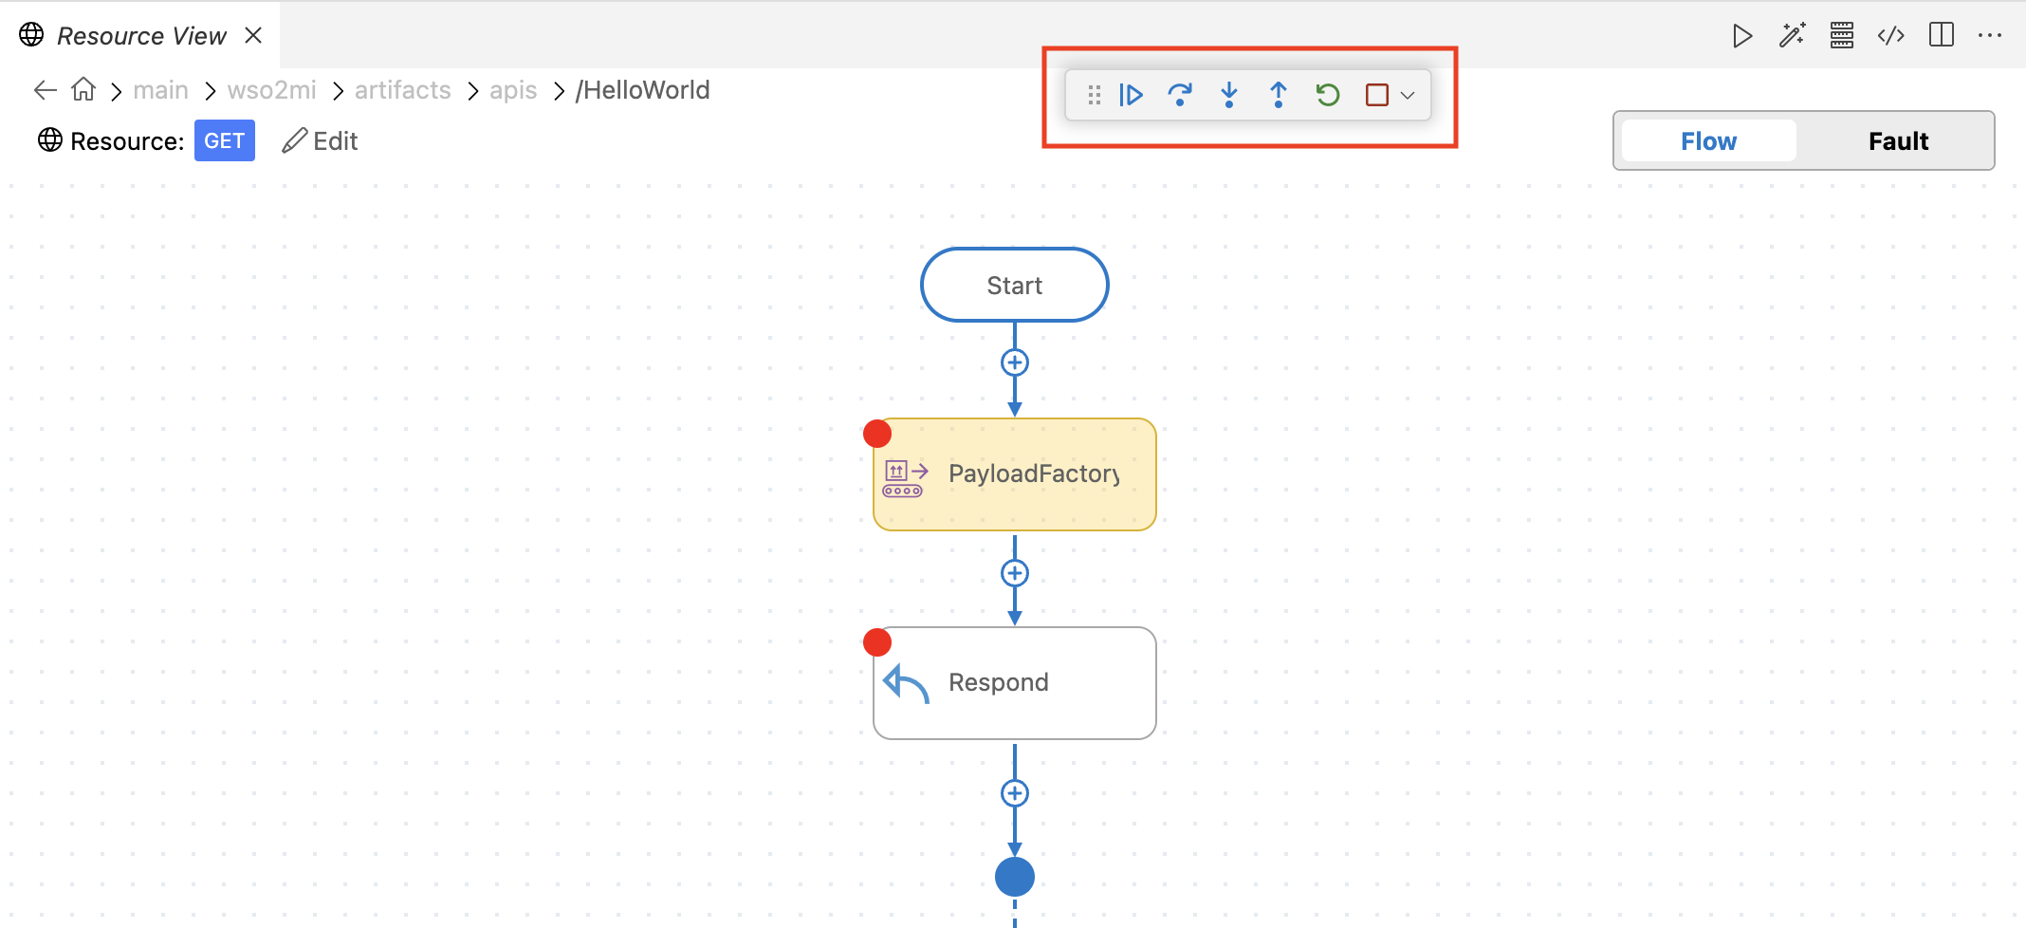Click the Respond reply arrow icon

tap(906, 683)
